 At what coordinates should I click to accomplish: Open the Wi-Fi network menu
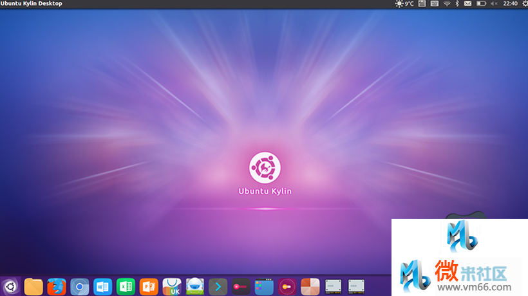[447, 4]
